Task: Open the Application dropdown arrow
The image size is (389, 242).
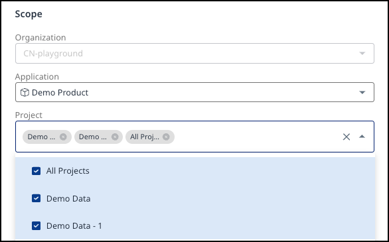Action: (362, 92)
